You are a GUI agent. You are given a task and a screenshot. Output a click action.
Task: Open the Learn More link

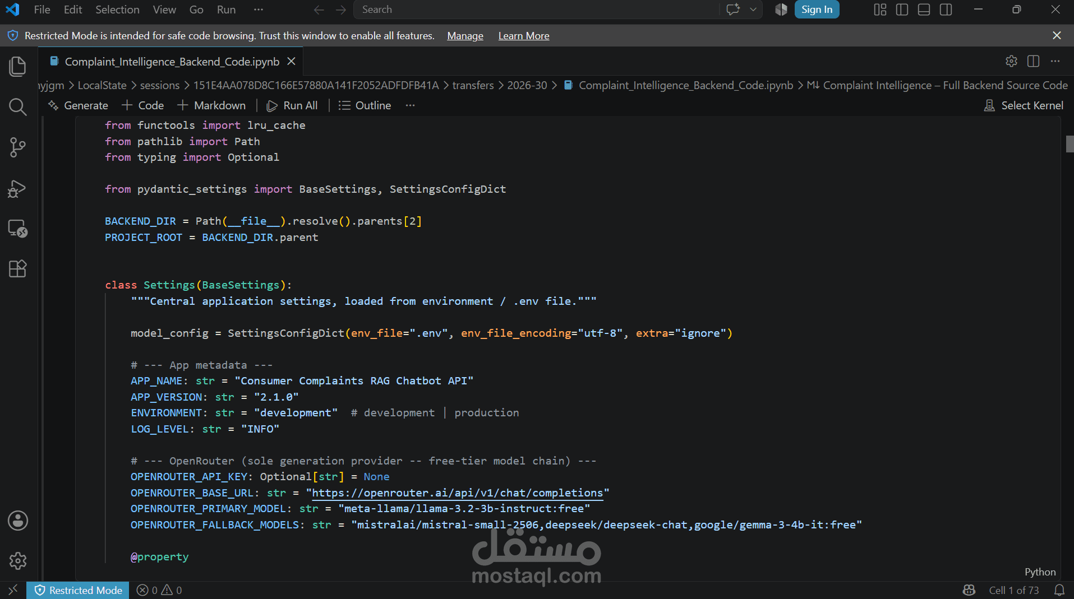tap(524, 36)
